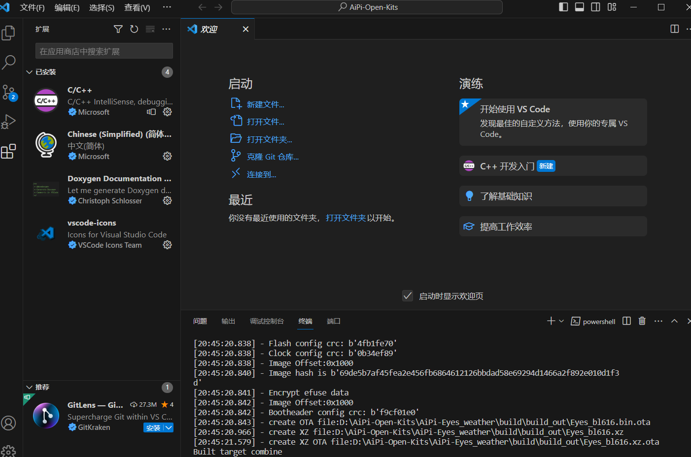The image size is (691, 457).
Task: Open the 文件(F) menu
Action: coord(32,7)
